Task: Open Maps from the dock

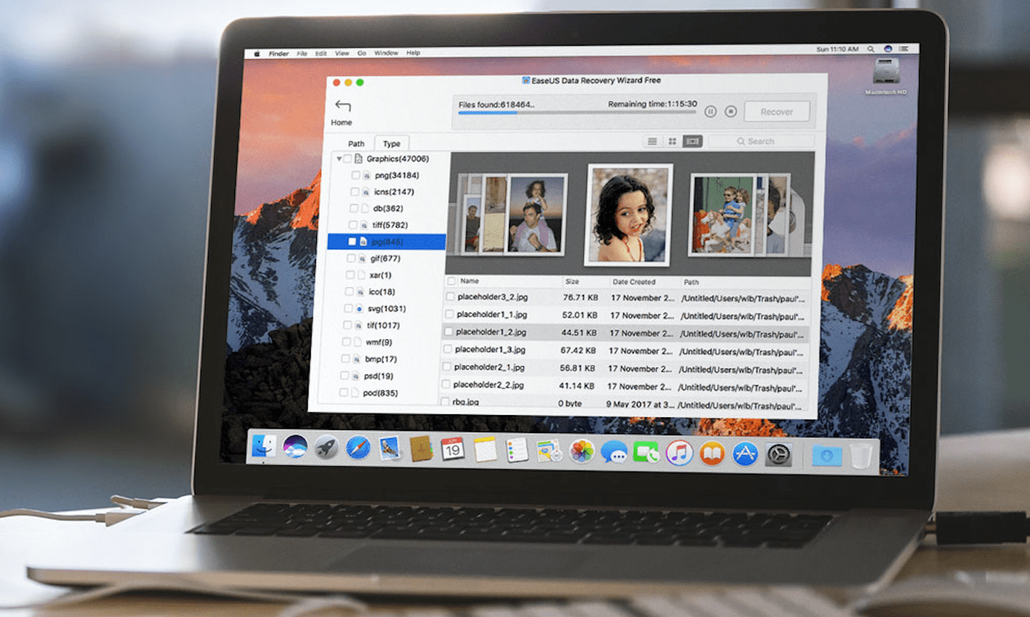Action: pos(550,450)
